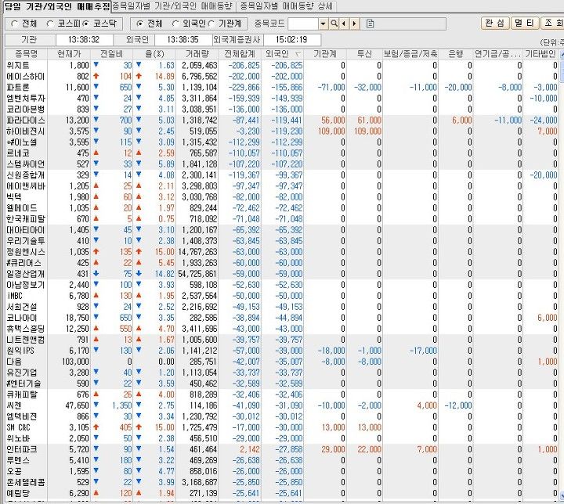
Task: Select stock row 원익IPS
Action: tap(282, 351)
